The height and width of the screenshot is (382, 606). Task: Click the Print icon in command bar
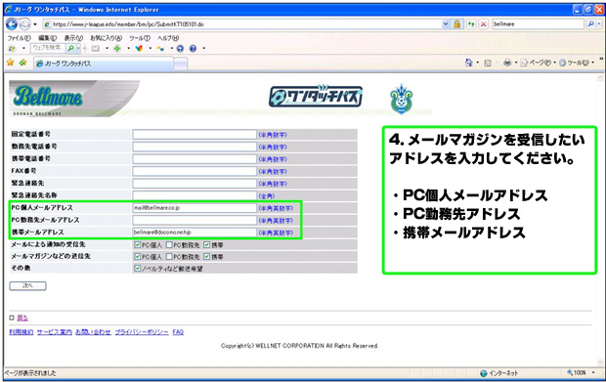pos(507,63)
